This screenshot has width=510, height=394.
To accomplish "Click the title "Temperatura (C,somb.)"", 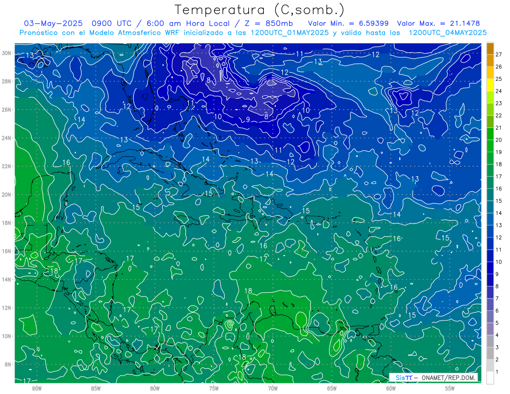I will [260, 10].
